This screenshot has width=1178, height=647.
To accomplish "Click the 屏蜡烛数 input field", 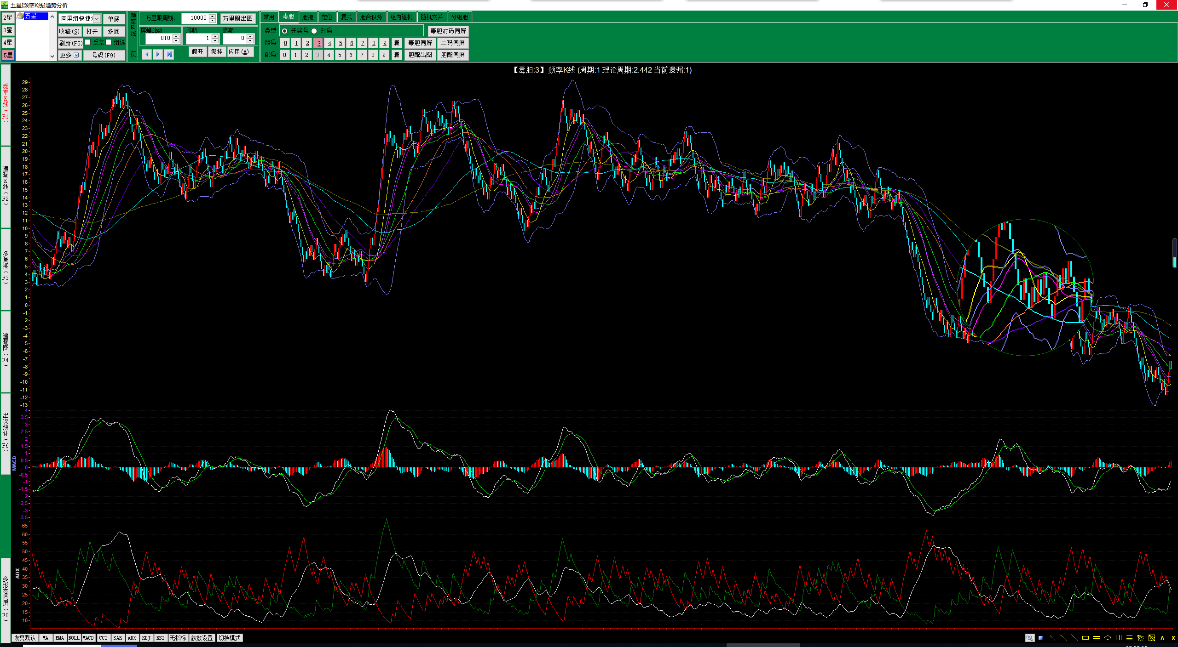I will pyautogui.click(x=159, y=38).
